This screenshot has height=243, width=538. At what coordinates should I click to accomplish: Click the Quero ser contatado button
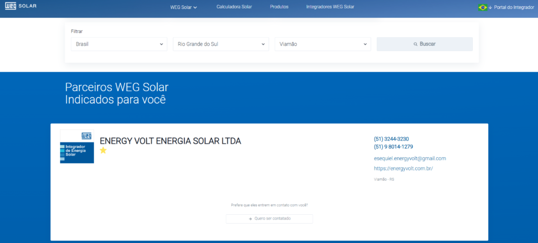click(x=269, y=218)
